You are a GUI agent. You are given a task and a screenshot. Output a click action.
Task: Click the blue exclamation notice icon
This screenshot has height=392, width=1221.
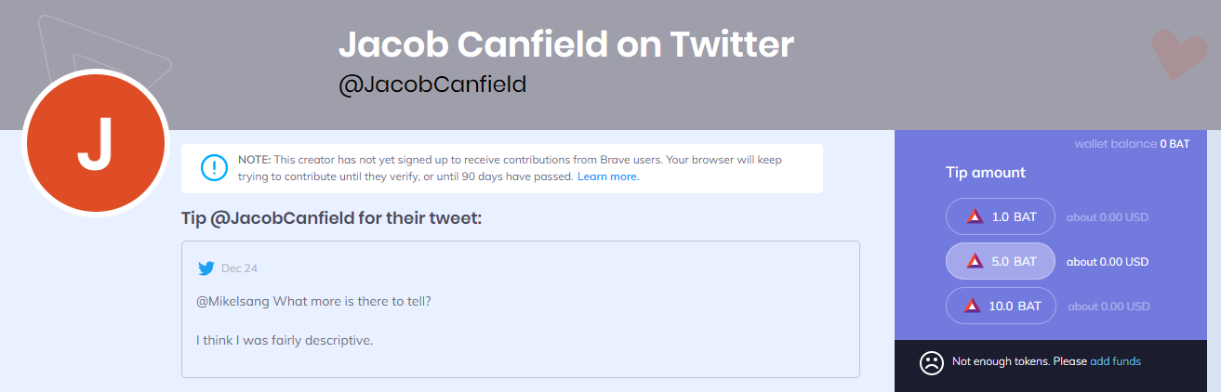(215, 168)
